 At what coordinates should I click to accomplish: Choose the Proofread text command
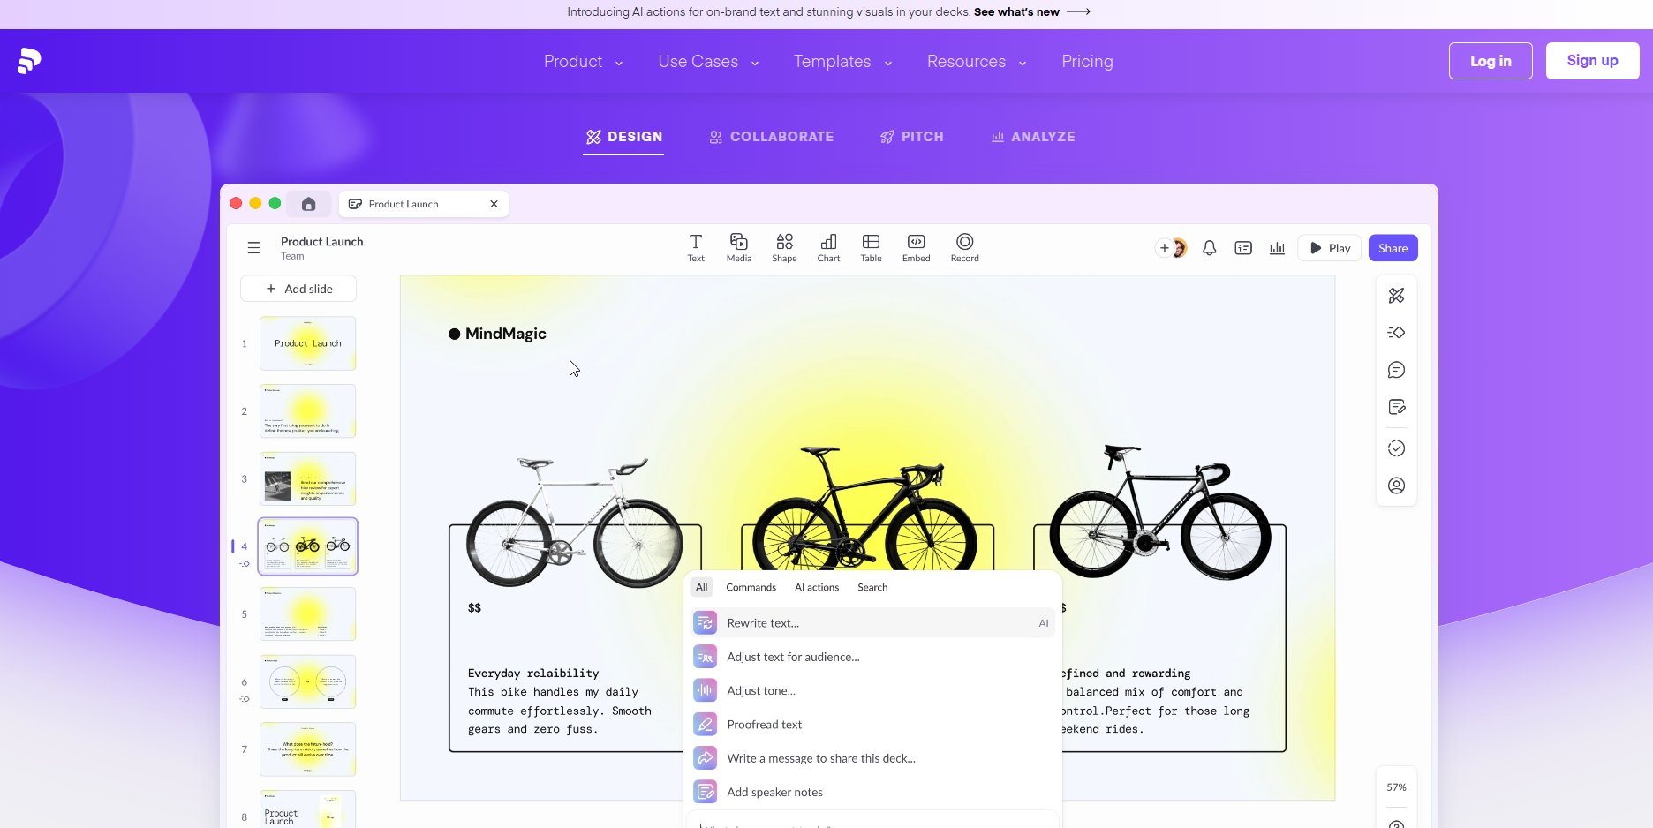764,725
